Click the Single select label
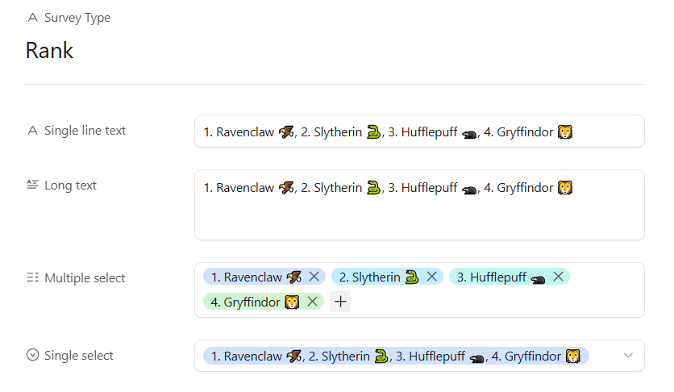This screenshot has height=392, width=674. (x=79, y=356)
